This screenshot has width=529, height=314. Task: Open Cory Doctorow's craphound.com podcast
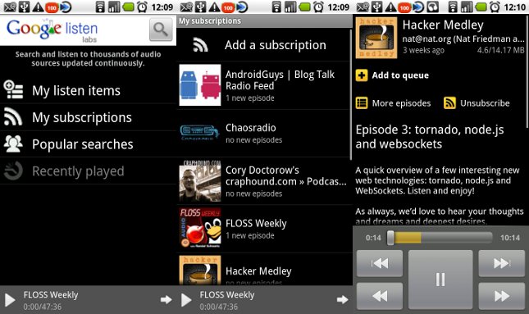click(x=264, y=181)
